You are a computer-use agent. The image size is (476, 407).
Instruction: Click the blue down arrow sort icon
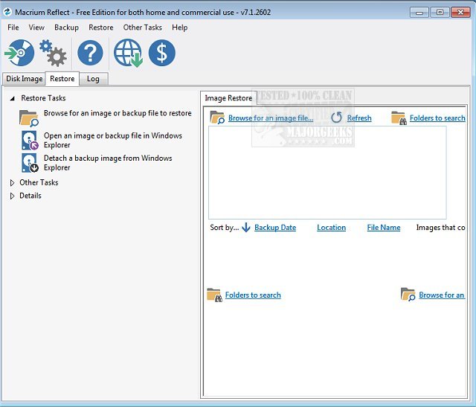pos(246,227)
